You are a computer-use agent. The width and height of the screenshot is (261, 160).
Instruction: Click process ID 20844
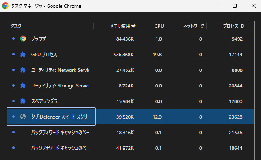236,86
